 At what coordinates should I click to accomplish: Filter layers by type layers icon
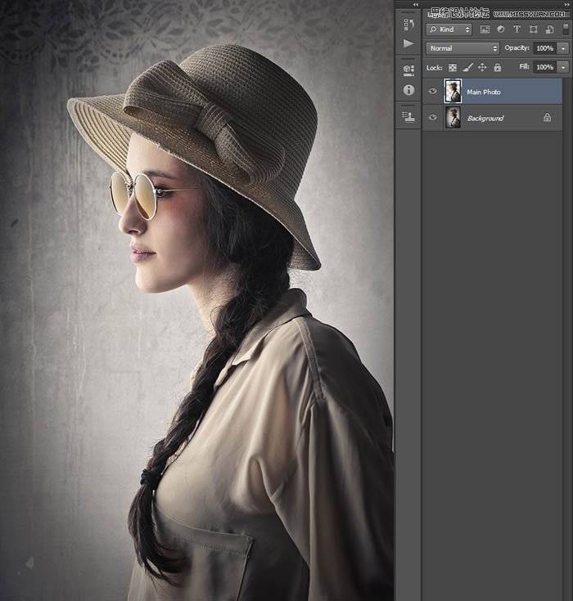(x=517, y=29)
